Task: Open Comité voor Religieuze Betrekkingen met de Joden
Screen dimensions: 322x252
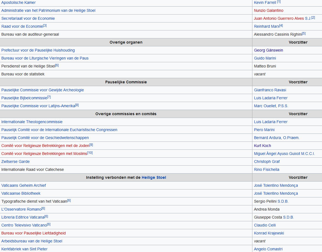Action: pyautogui.click(x=45, y=146)
